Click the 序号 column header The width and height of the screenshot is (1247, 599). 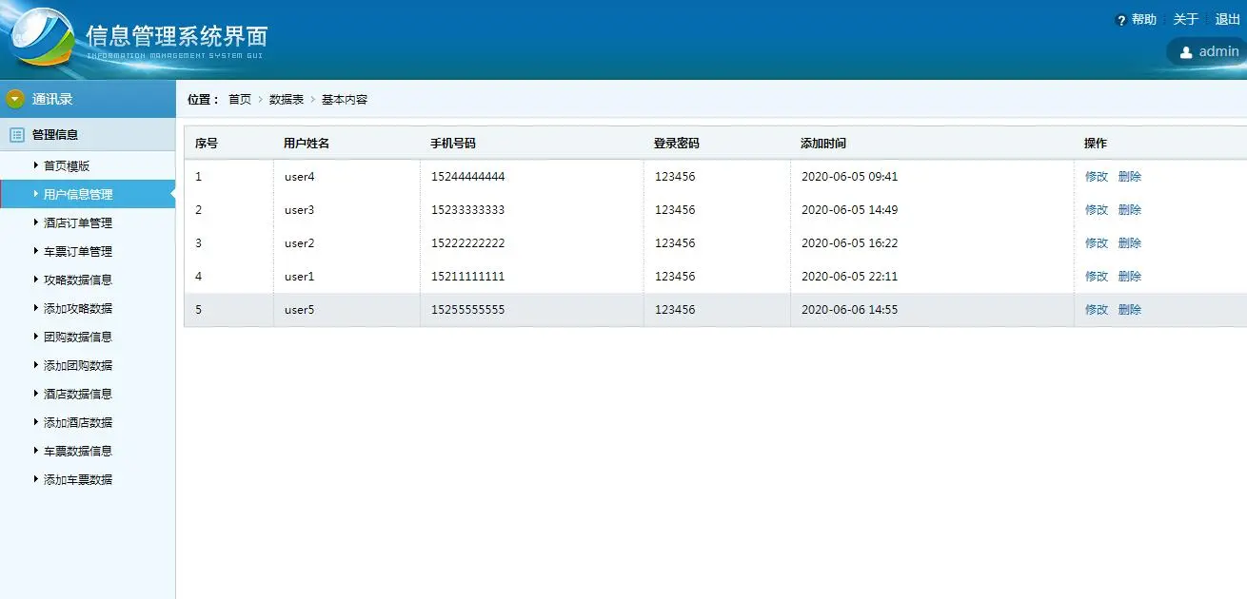coord(207,144)
